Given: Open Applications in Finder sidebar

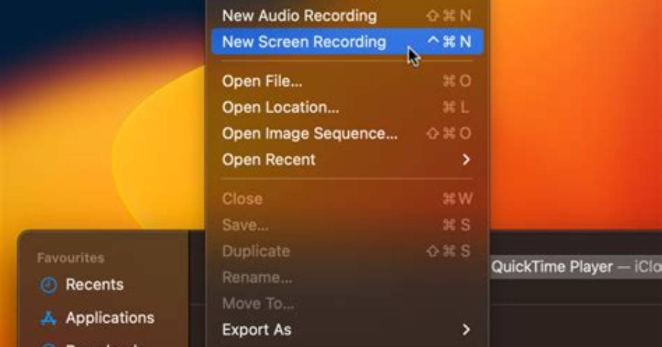Looking at the screenshot, I should [110, 318].
